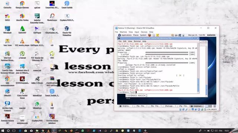Open the Mail app from the taskbar
This screenshot has height=133, width=238.
coord(31,130)
